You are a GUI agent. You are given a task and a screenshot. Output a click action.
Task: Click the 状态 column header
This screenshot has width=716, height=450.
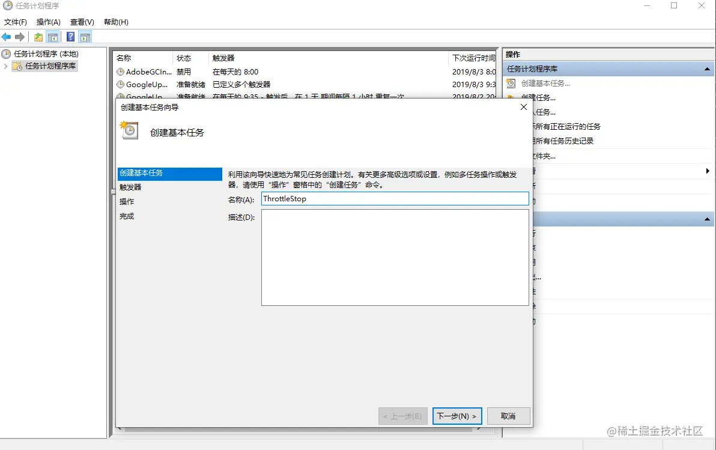point(190,58)
